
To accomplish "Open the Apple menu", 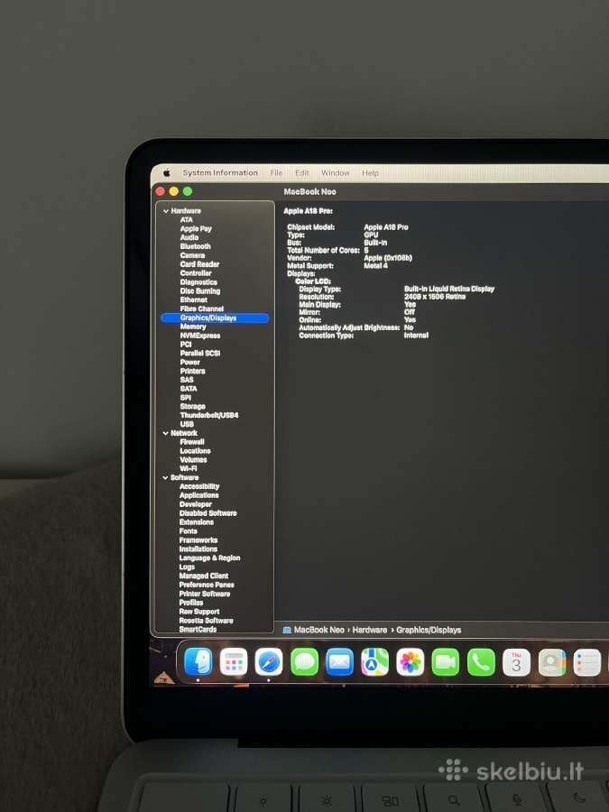I will (166, 173).
